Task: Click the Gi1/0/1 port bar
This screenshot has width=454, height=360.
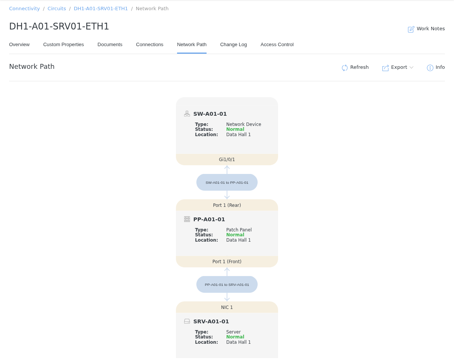Action: pos(227,160)
